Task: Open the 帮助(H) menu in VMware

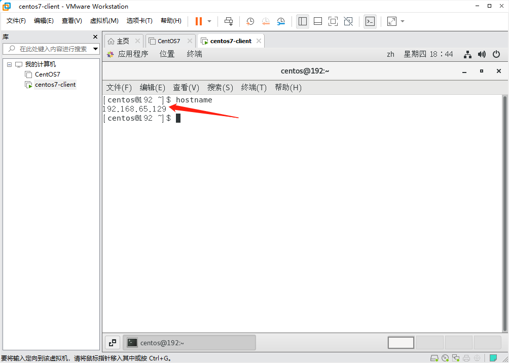Action: [x=171, y=21]
